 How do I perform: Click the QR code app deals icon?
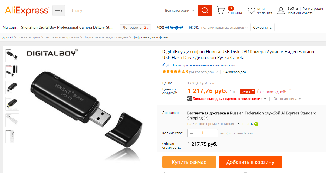pos(190,99)
